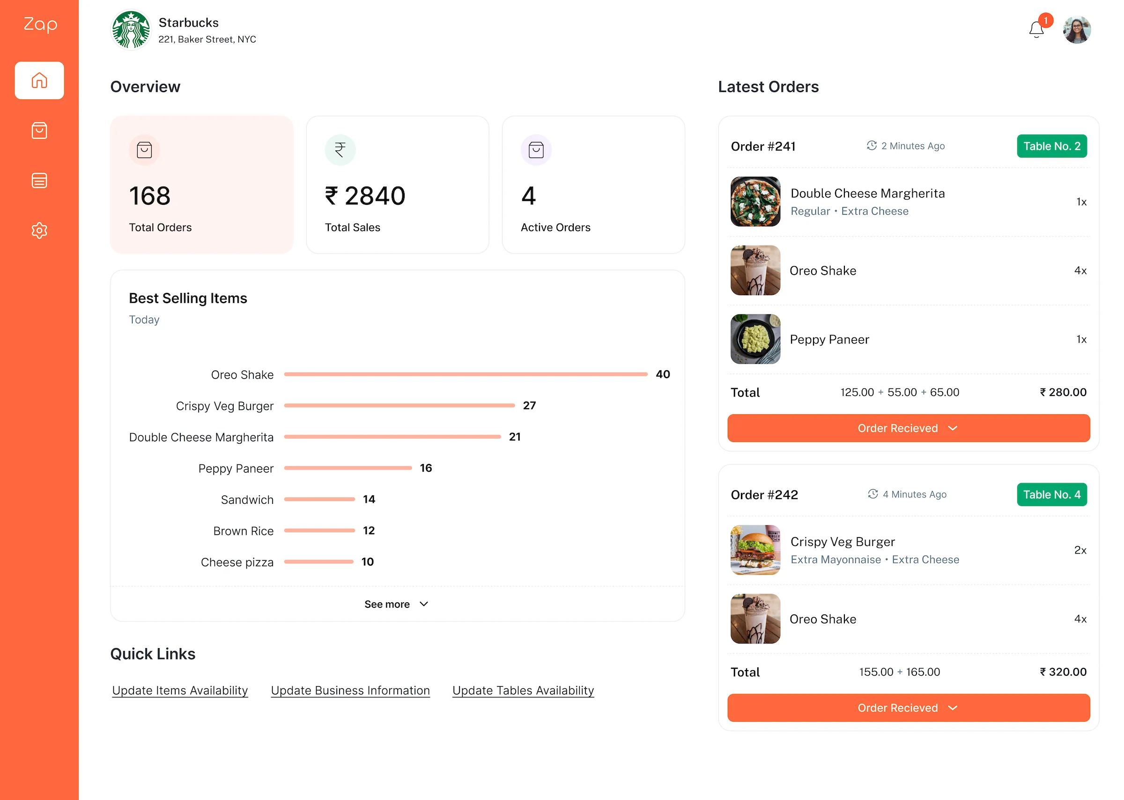Open the notifications bell
Screen dimensions: 1124x800
(1036, 30)
